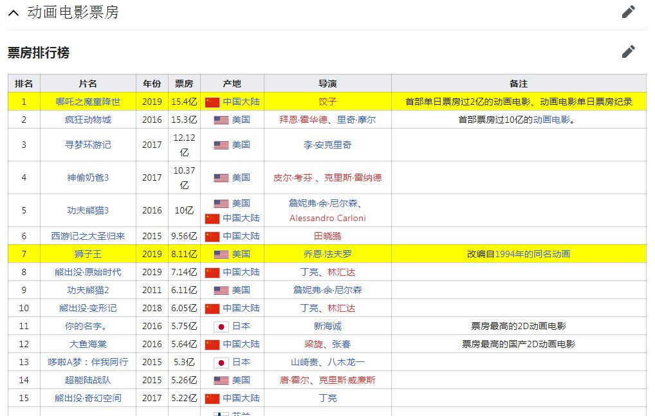Open the 寻梦环游记 film link
655x416 pixels.
[x=88, y=145]
